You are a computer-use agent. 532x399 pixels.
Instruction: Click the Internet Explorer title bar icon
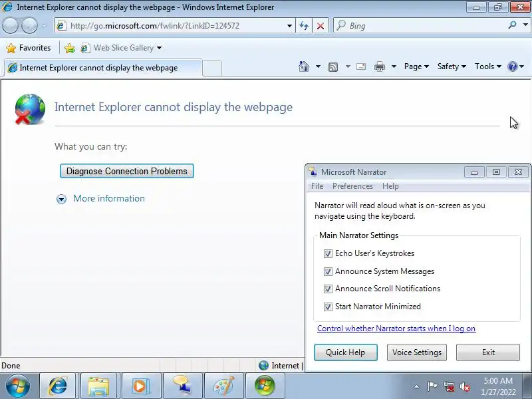click(x=7, y=7)
